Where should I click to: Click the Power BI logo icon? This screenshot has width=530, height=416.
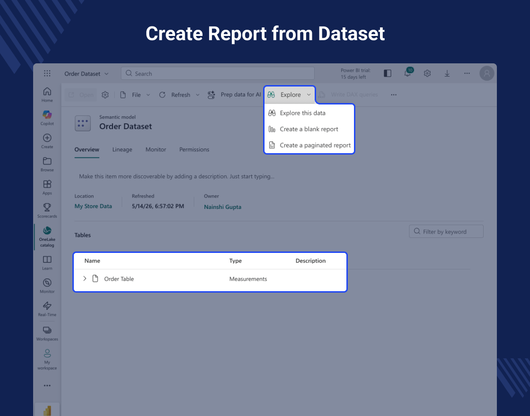pos(47,410)
